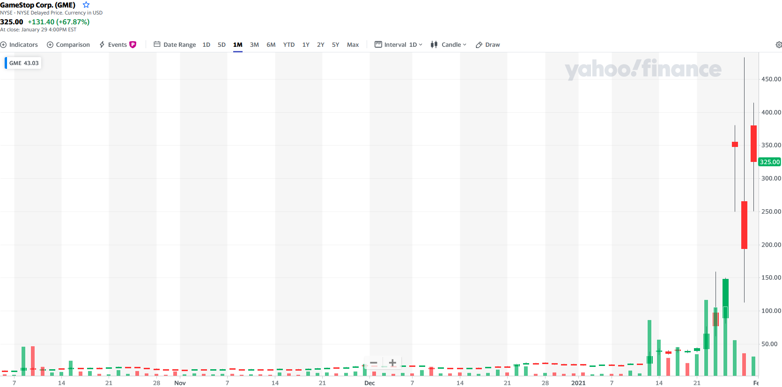Select the Draw pencil tool

[x=488, y=45]
